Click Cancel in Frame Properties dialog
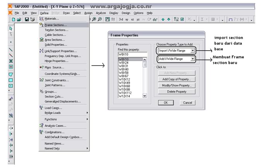This screenshot has height=167, width=261. click(187, 103)
